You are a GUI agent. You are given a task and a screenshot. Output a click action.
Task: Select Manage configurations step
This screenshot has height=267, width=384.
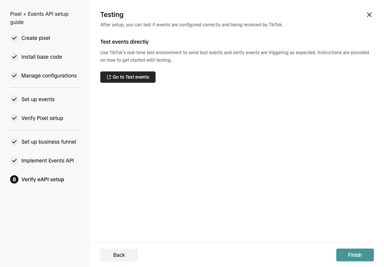pos(49,76)
